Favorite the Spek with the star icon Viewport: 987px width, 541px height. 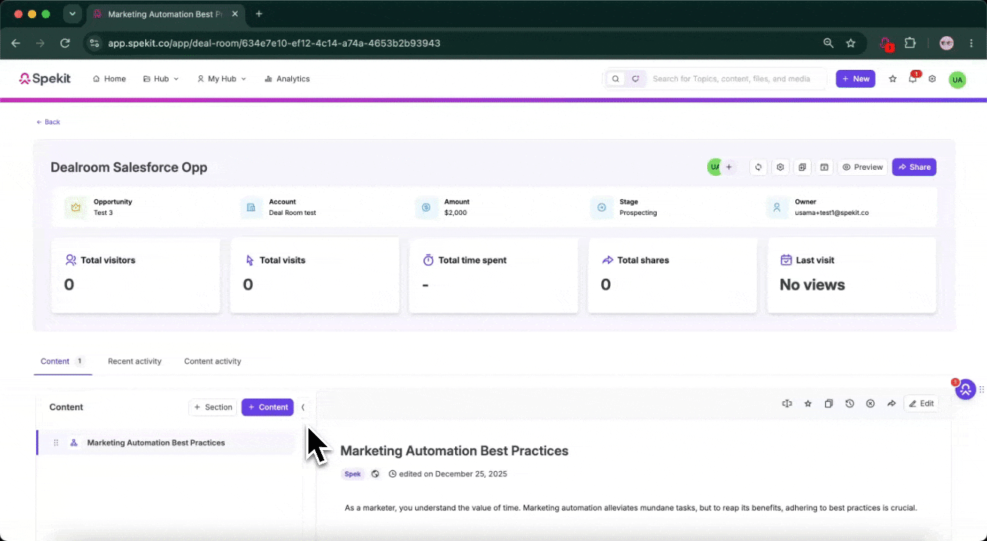(x=808, y=403)
